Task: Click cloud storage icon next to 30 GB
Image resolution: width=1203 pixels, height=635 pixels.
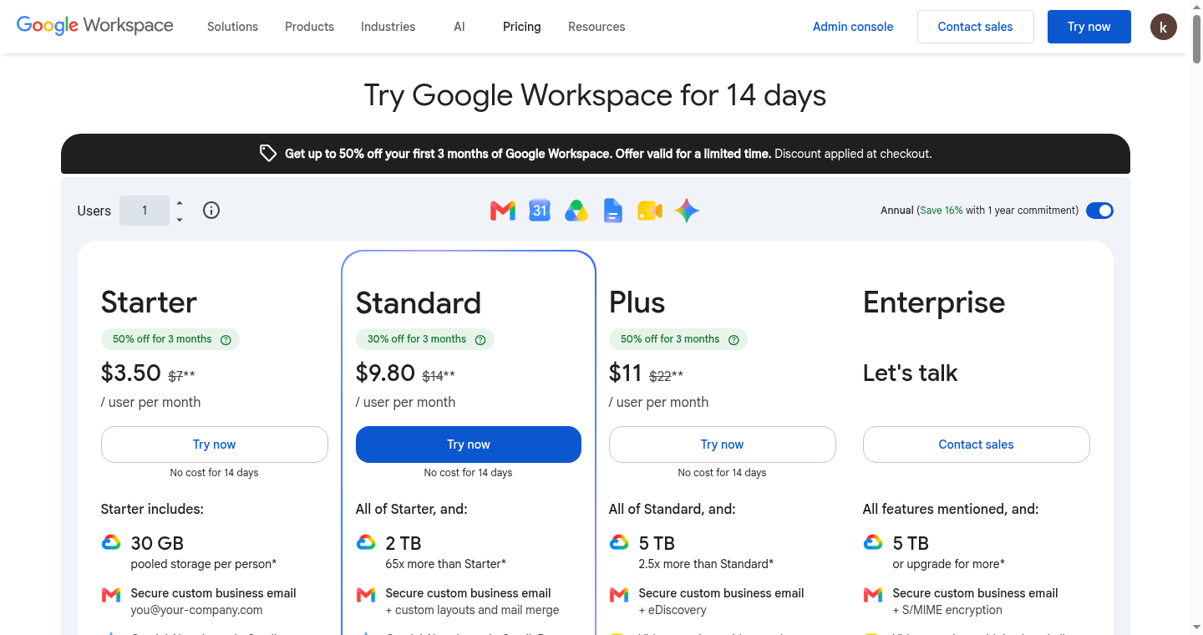Action: pyautogui.click(x=111, y=543)
